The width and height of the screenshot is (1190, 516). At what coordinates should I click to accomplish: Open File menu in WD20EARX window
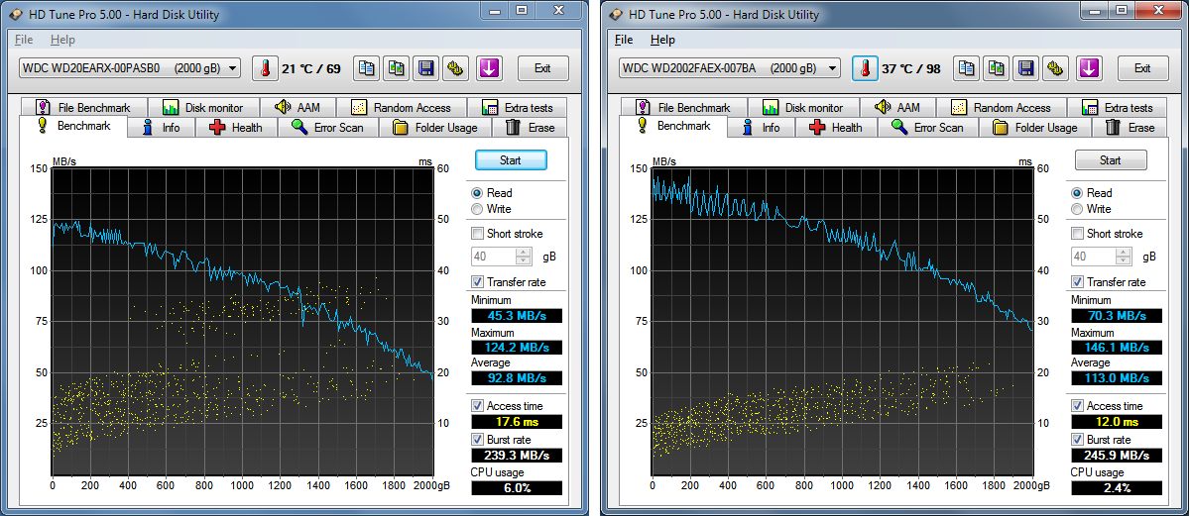click(24, 40)
